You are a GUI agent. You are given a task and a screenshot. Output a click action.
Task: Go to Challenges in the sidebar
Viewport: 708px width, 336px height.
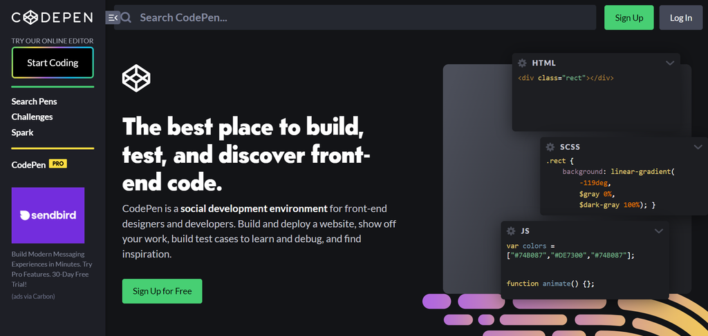click(x=32, y=117)
